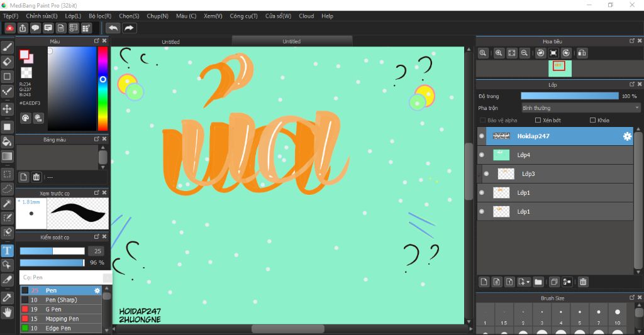This screenshot has height=335, width=644.
Task: Select the Magic Wand tool
Action: [x=7, y=203]
